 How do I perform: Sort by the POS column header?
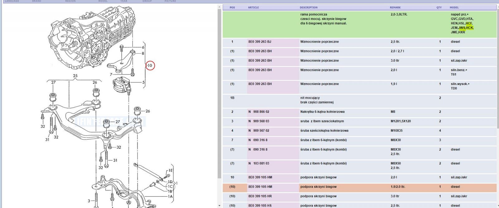[x=232, y=7]
